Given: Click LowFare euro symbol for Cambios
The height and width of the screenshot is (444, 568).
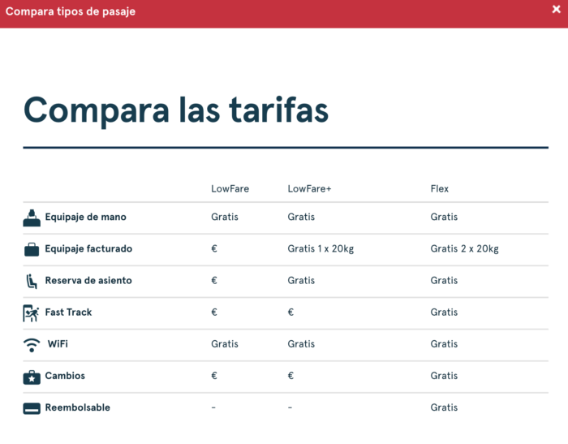Looking at the screenshot, I should 214,376.
